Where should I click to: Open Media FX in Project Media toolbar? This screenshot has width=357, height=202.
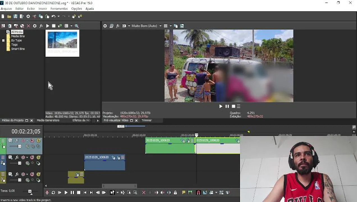coord(41,26)
